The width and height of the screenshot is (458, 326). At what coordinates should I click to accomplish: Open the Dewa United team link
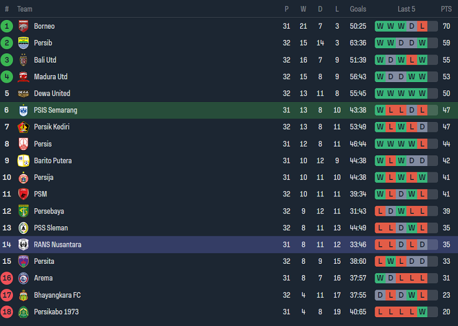(x=52, y=93)
